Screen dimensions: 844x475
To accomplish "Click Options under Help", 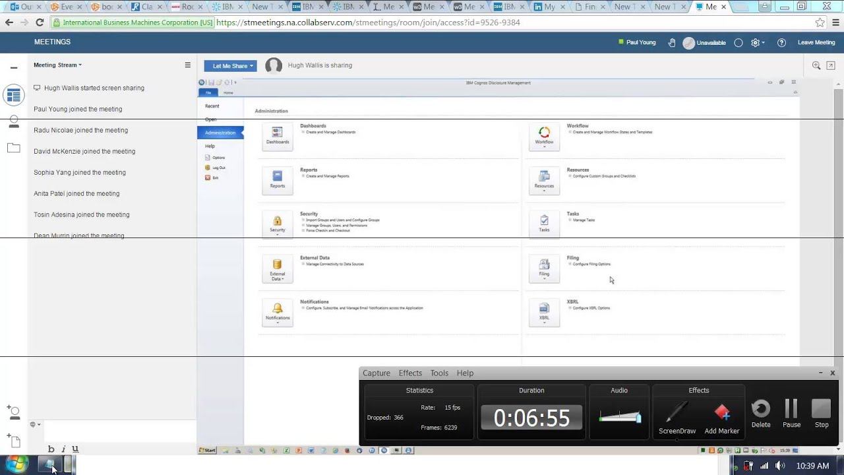I will (x=216, y=158).
